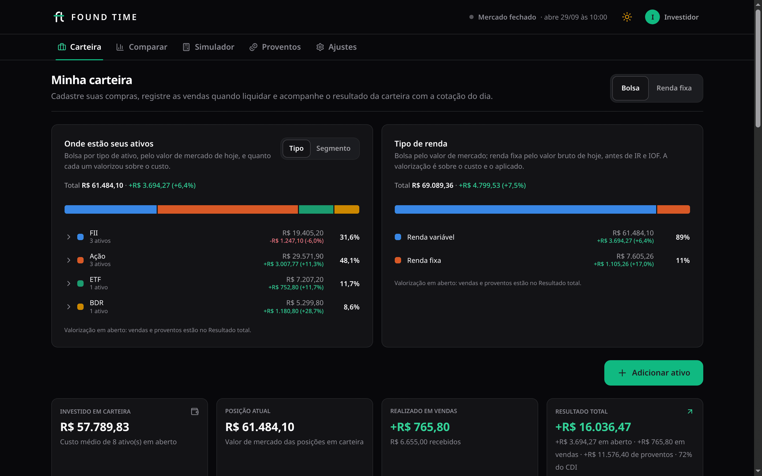Click the blue FII segment of allocation bar
The width and height of the screenshot is (762, 476).
click(x=111, y=209)
